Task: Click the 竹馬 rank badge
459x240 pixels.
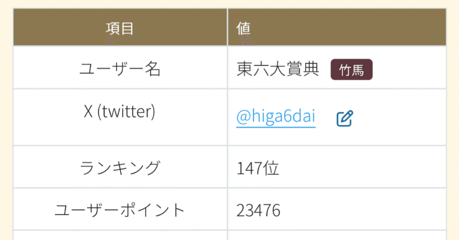Action: tap(351, 70)
